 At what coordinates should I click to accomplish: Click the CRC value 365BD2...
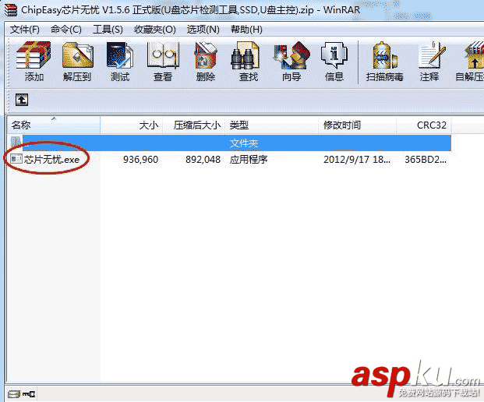[426, 160]
